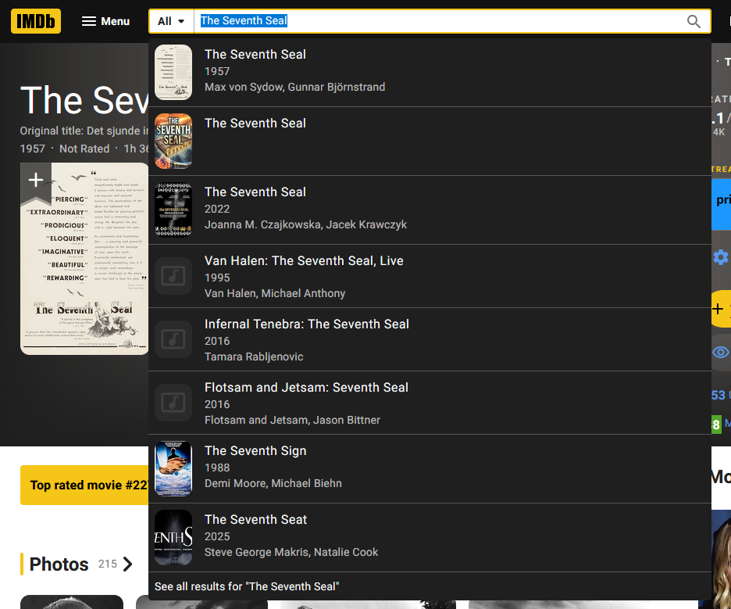Click the Top rated movie badge
The image size is (731, 609).
[84, 485]
